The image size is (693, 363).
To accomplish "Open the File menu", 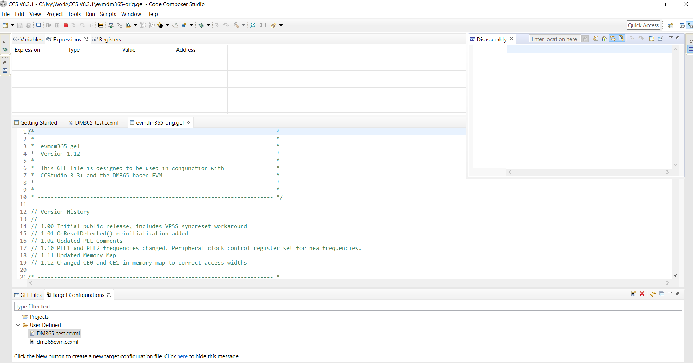I will [x=6, y=14].
